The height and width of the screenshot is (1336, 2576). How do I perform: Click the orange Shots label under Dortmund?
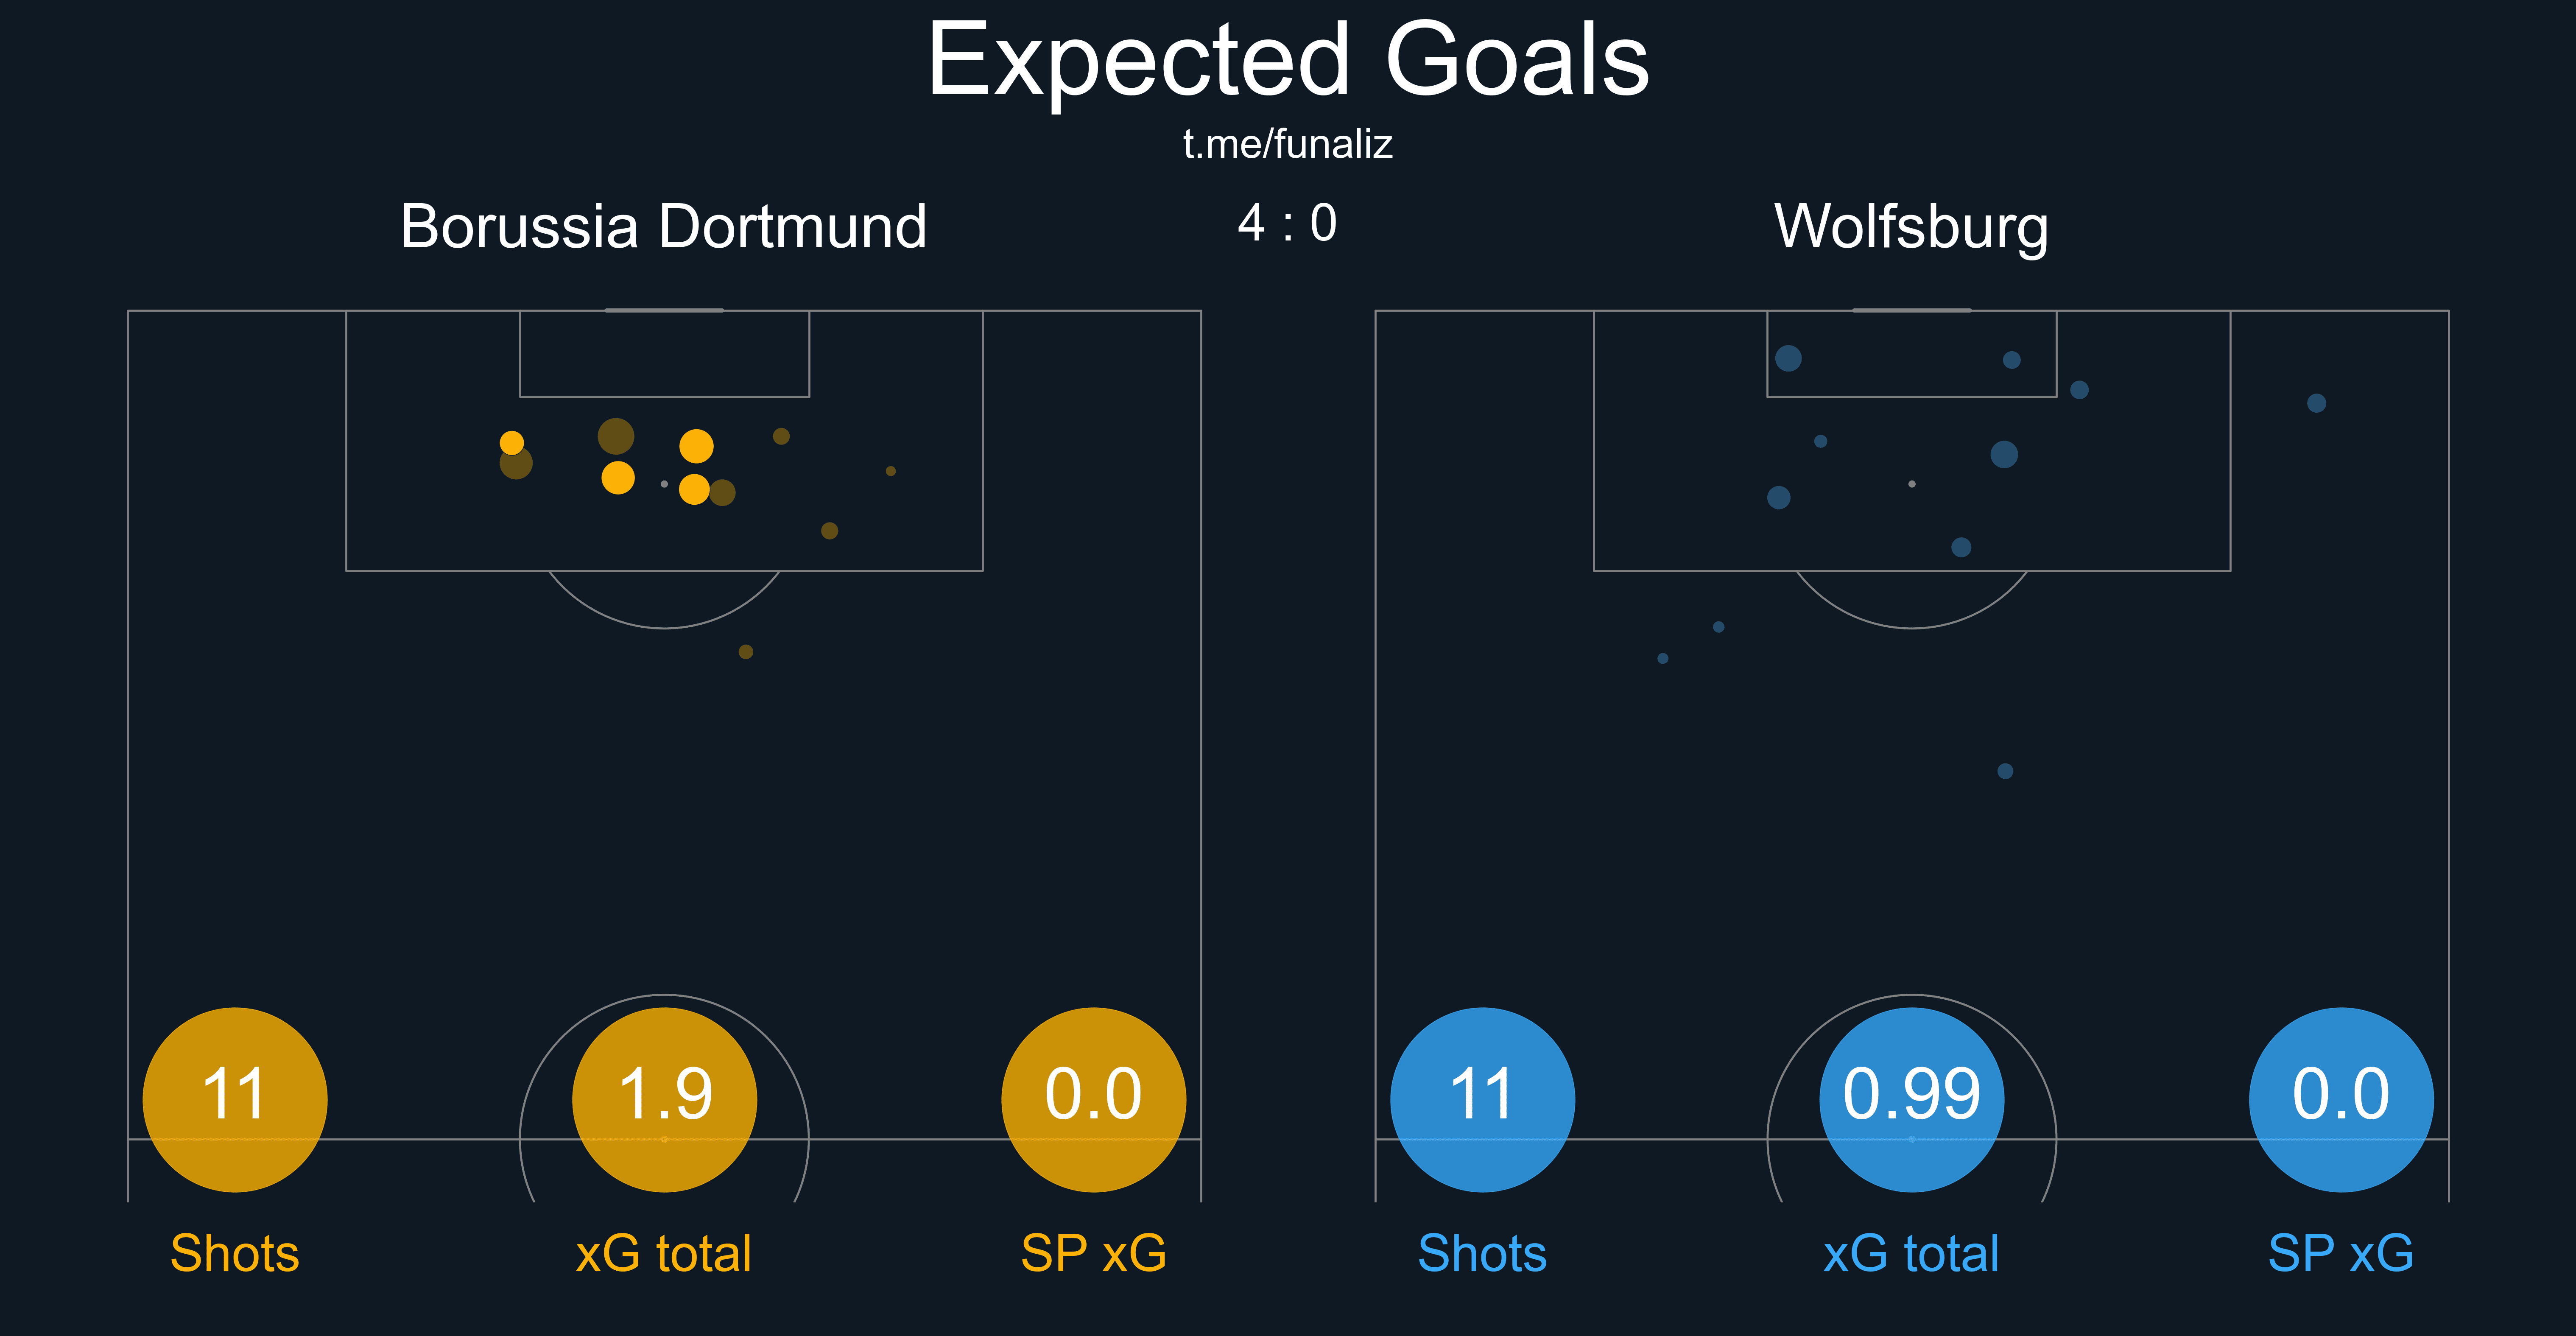(x=235, y=1253)
